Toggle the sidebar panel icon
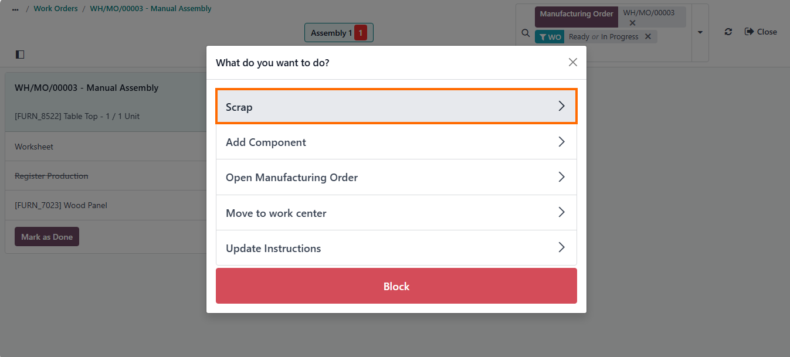 (20, 55)
